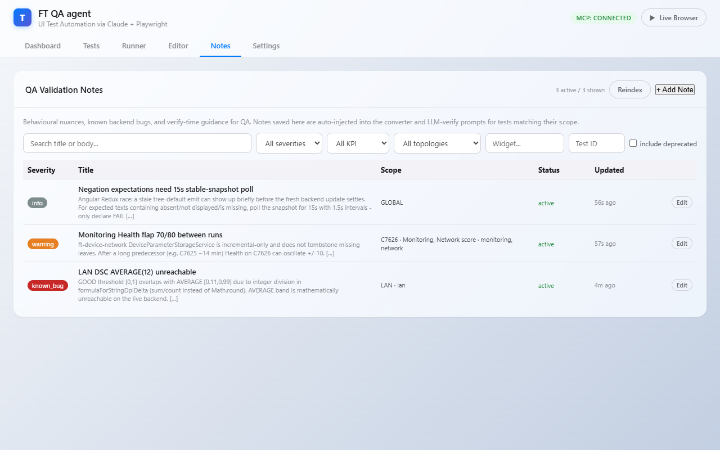Select title LAN DSC AVERAGE(12) unreachable

137,272
